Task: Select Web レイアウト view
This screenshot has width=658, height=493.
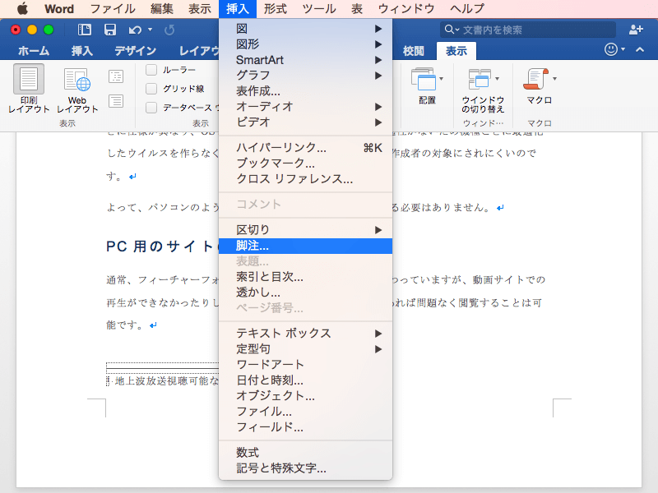Action: point(77,90)
